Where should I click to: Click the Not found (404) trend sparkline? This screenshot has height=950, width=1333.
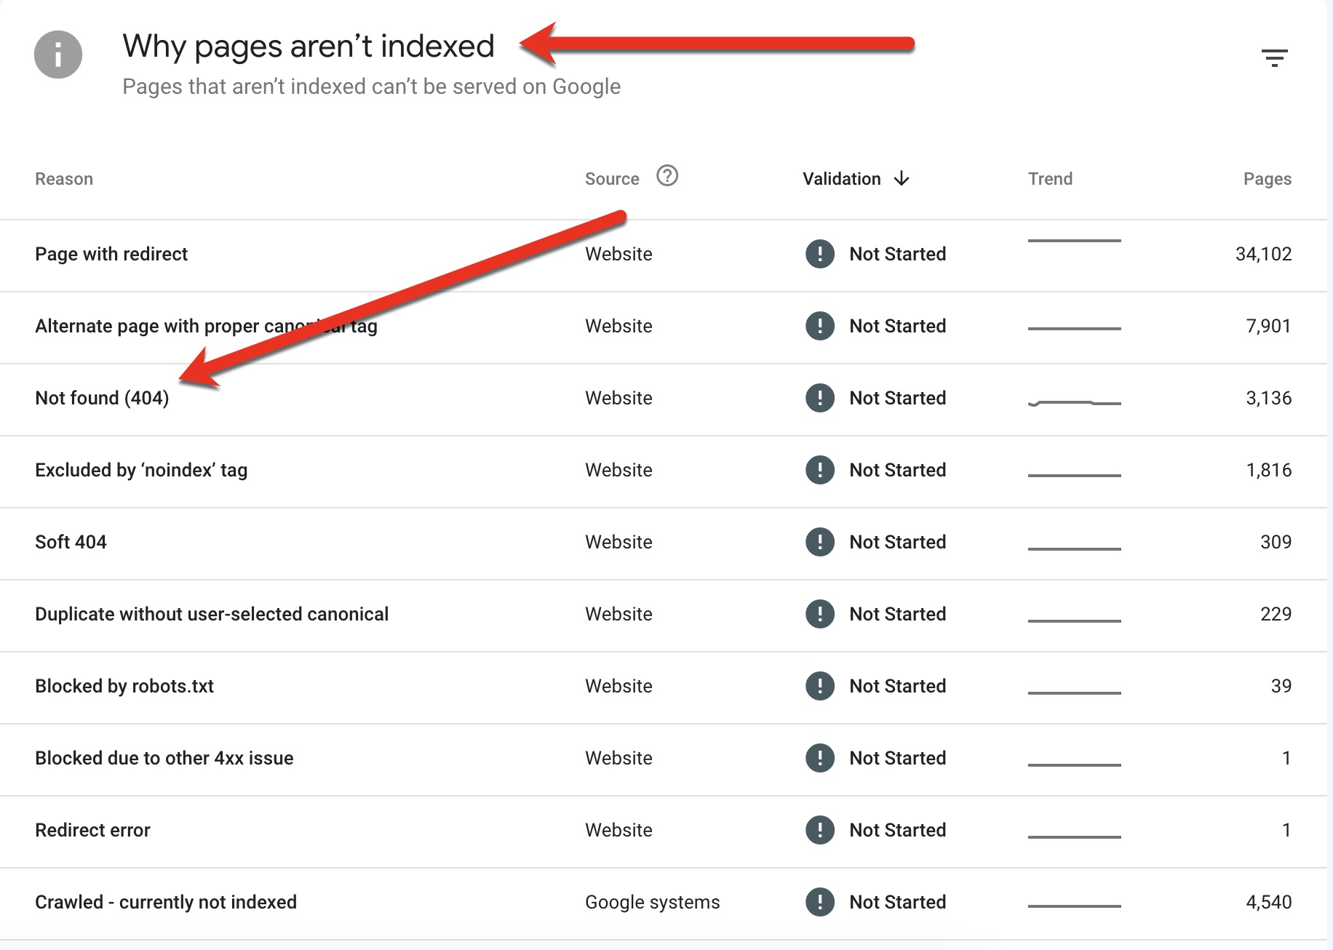tap(1074, 402)
